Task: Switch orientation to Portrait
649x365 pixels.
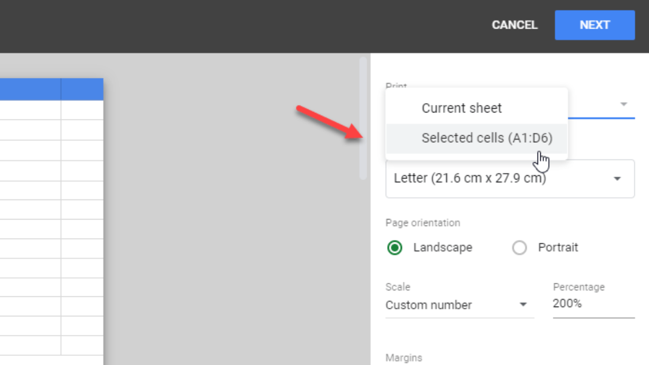Action: [x=520, y=248]
